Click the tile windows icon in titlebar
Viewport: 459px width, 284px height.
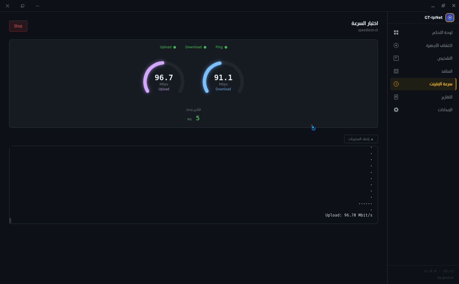443,6
